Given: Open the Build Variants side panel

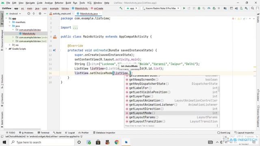Looking at the screenshot, I should click(x=2, y=119).
